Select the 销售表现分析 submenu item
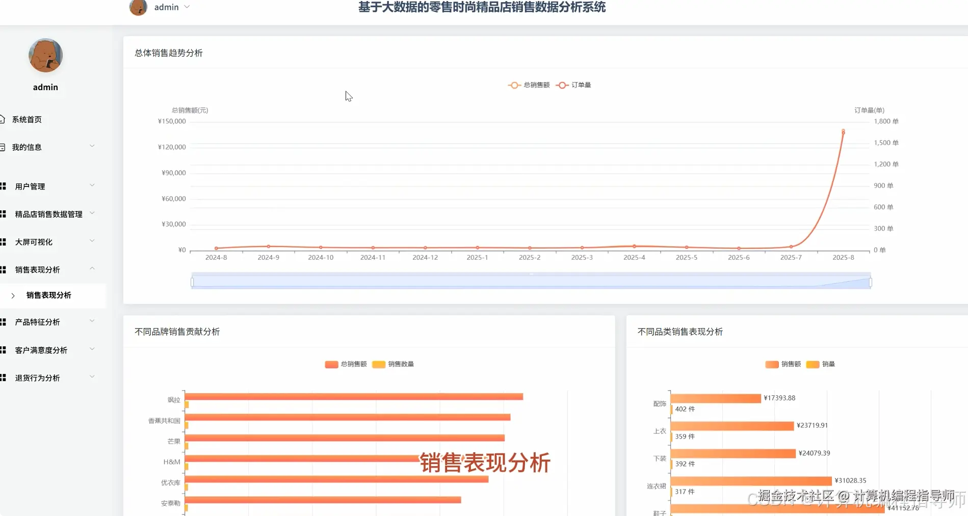The width and height of the screenshot is (968, 516). [49, 295]
